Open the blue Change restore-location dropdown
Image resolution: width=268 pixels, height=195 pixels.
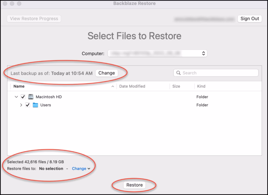[x=81, y=169]
